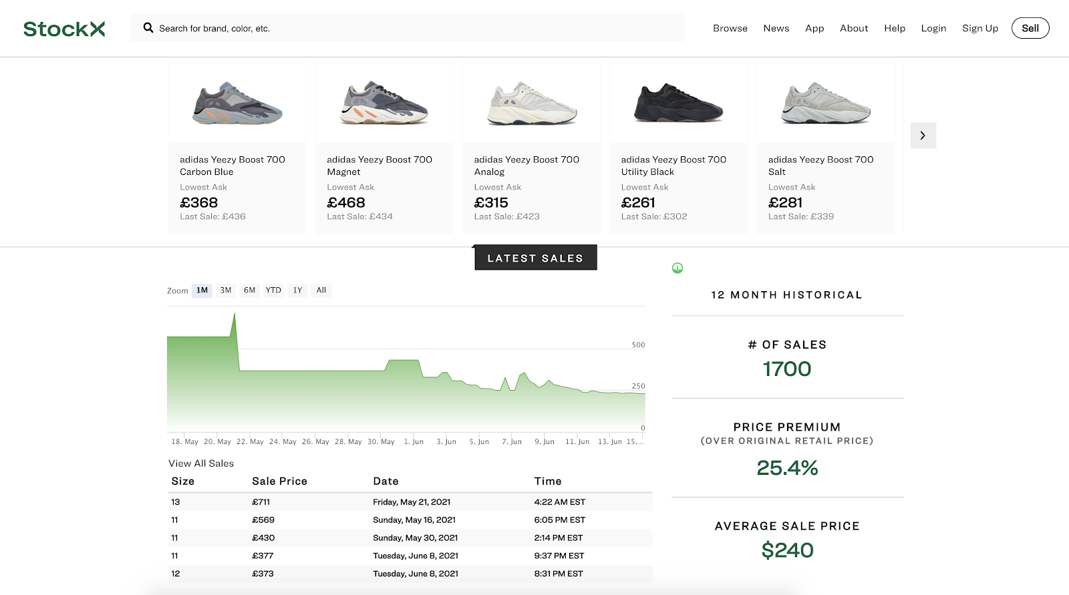Screen dimensions: 1069x595
Task: Click the £569 sale price cell
Action: point(263,520)
